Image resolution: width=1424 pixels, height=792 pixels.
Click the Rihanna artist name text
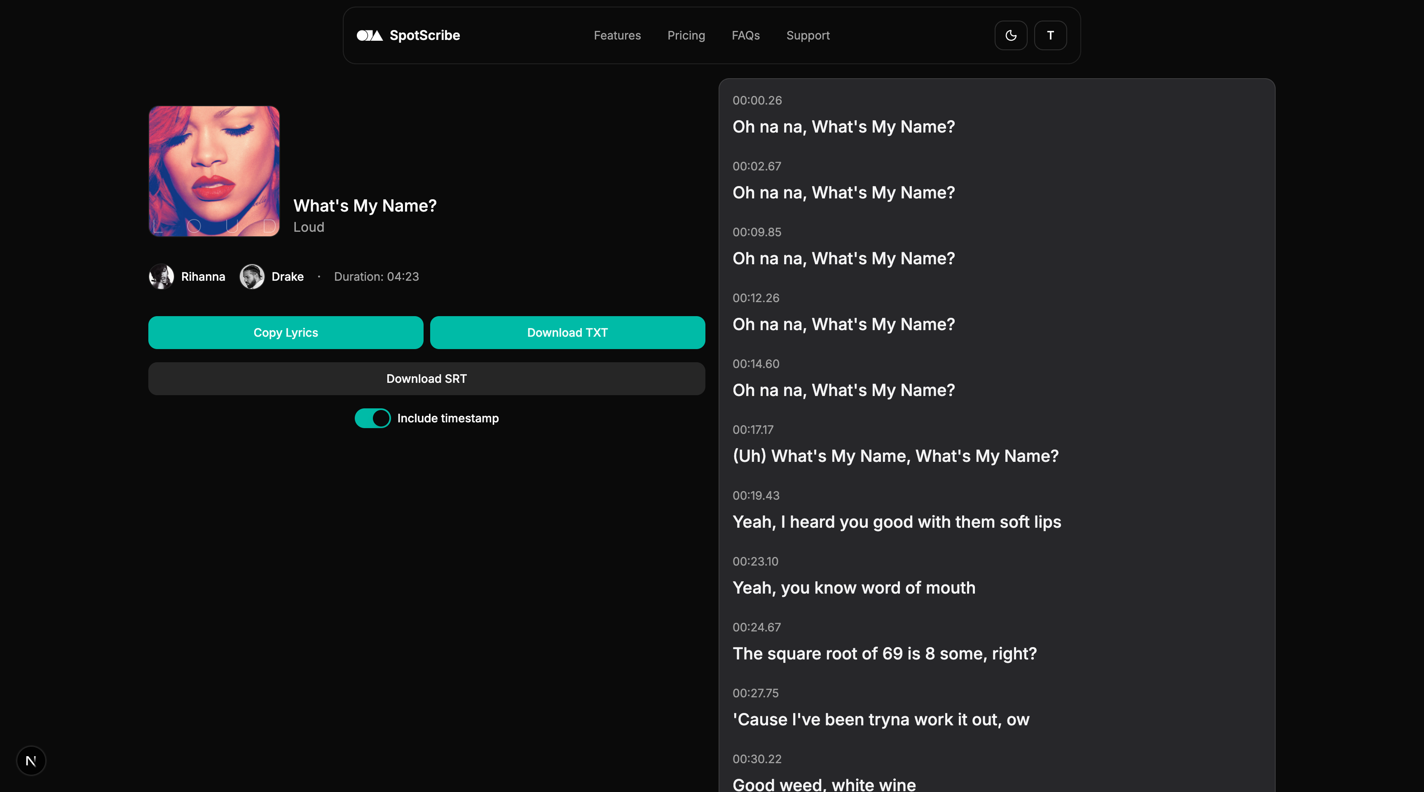(x=203, y=277)
